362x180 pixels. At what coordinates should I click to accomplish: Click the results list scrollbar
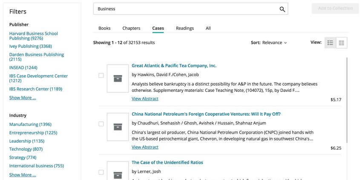click(347, 100)
